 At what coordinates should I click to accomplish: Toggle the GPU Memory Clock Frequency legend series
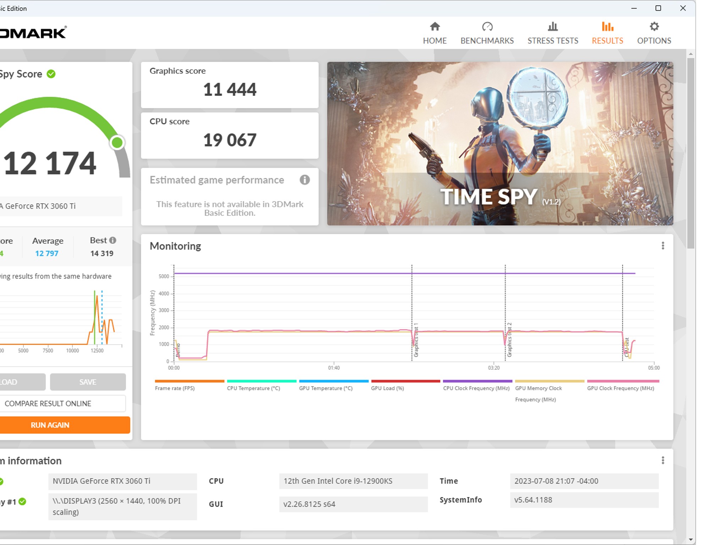pos(549,391)
